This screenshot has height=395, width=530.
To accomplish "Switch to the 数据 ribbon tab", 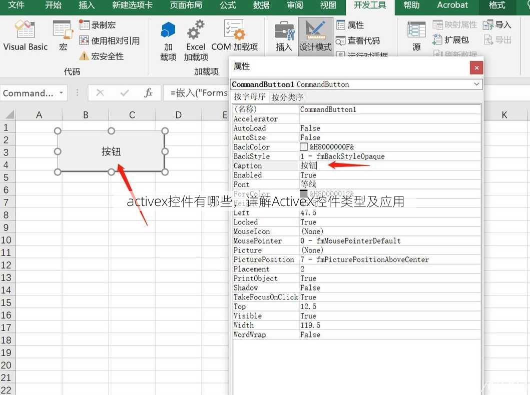I will point(261,5).
